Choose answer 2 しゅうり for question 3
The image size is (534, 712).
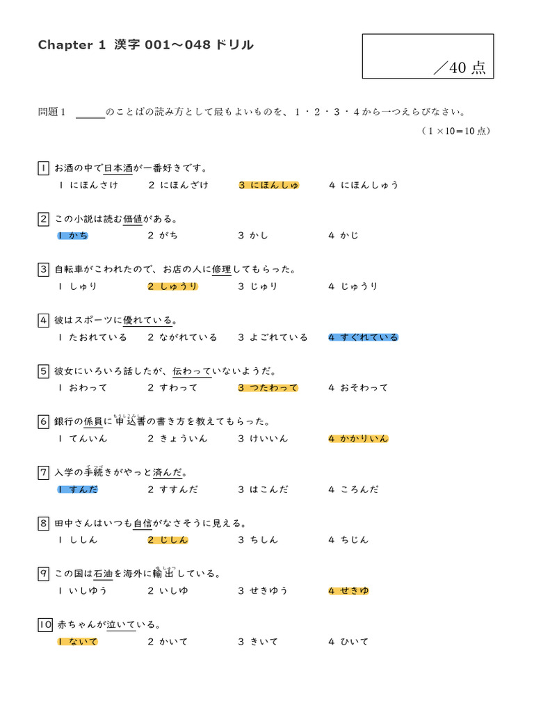click(x=172, y=286)
